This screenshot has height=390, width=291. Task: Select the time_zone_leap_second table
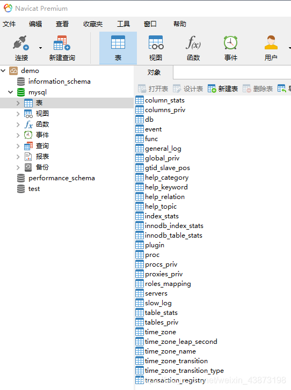pyautogui.click(x=177, y=342)
